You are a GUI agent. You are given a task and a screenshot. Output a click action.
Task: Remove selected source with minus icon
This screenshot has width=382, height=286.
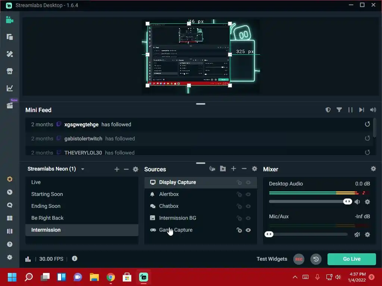coord(244,169)
